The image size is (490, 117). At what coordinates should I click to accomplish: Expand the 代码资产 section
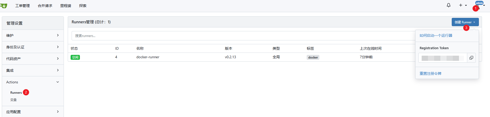33,59
